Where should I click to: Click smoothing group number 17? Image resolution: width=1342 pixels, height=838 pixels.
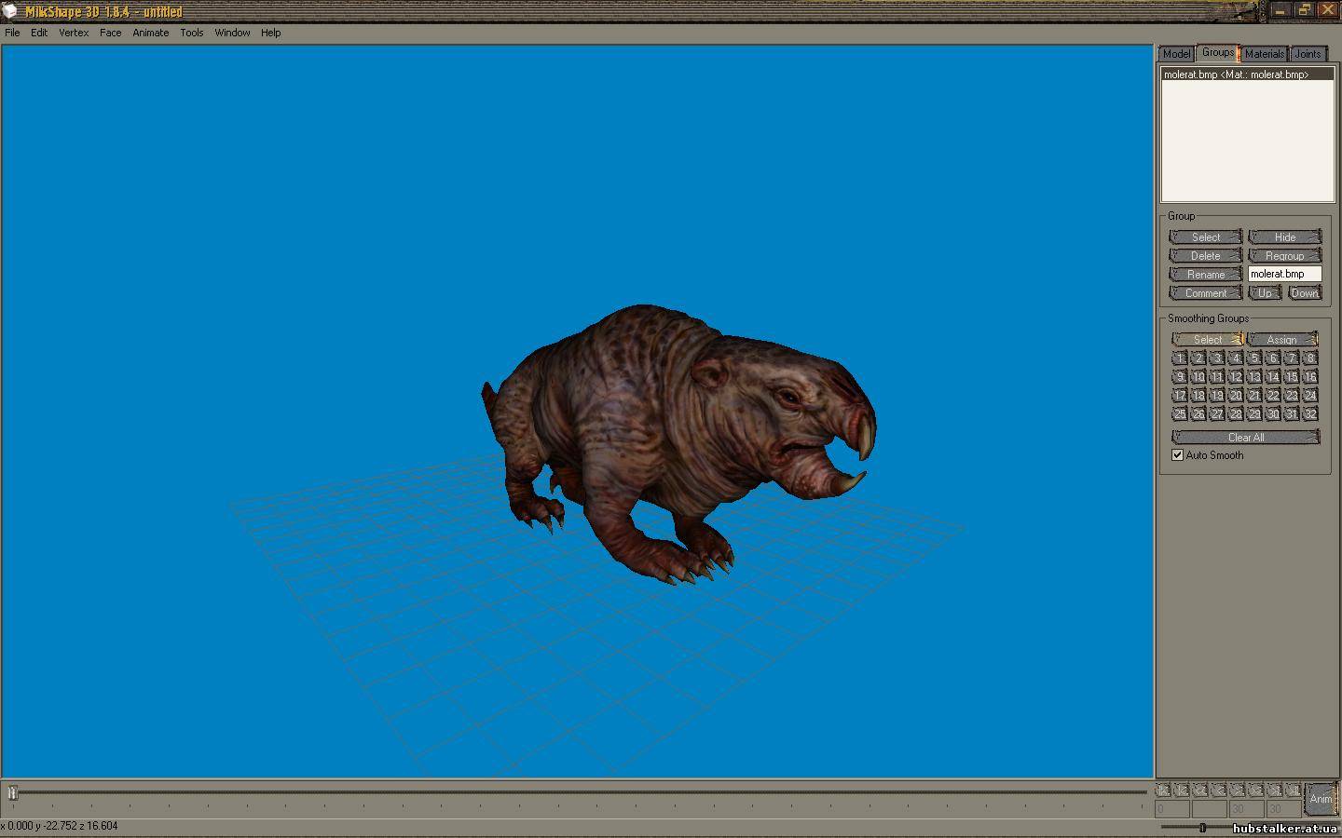(x=1180, y=395)
